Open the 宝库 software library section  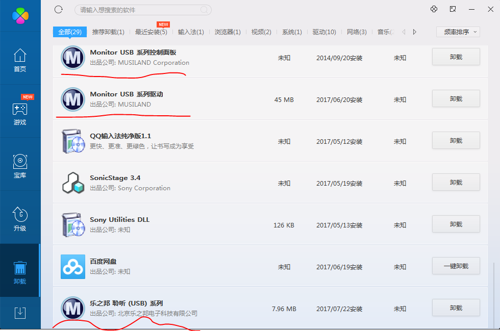click(20, 166)
